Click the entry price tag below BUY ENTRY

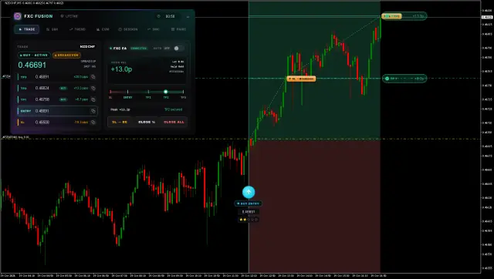(249, 212)
